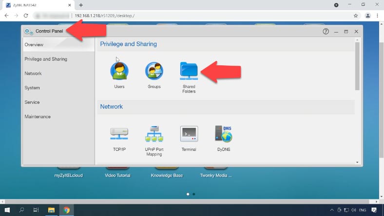The width and height of the screenshot is (384, 216).
Task: Click the address bar URL
Action: pos(105,16)
